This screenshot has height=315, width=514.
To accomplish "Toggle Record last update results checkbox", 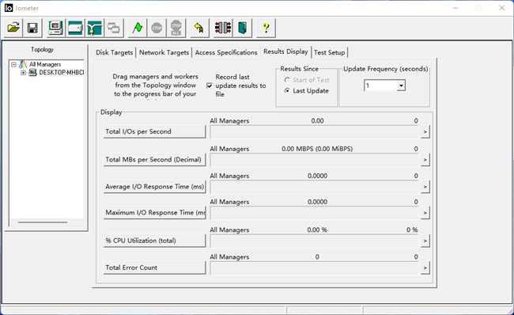I will pos(210,85).
